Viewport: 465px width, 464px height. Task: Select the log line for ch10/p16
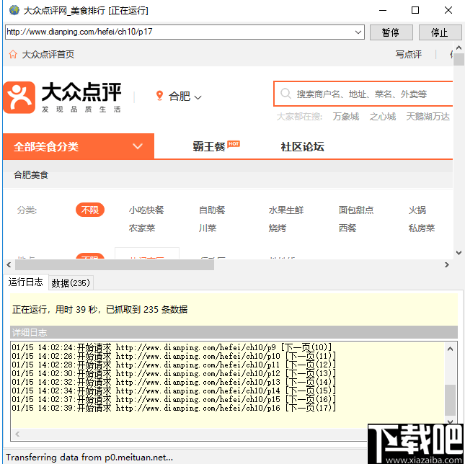click(174, 408)
